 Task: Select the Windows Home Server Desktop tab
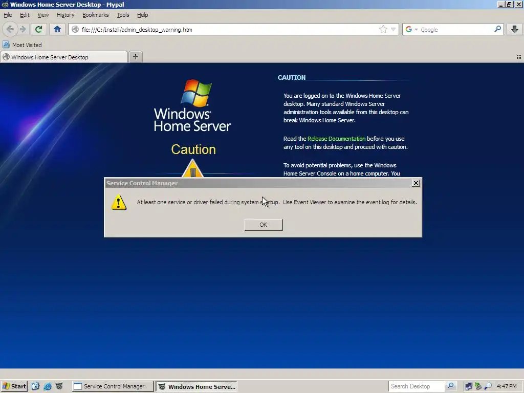[64, 57]
